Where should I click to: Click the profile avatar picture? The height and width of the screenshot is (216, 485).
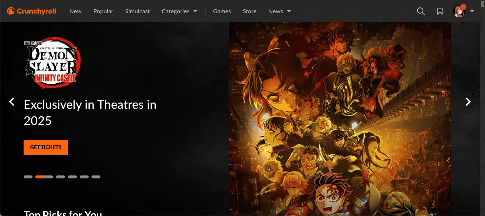459,11
